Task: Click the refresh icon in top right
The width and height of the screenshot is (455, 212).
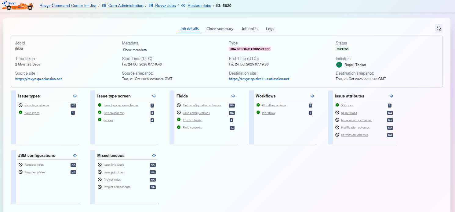Action: [439, 29]
